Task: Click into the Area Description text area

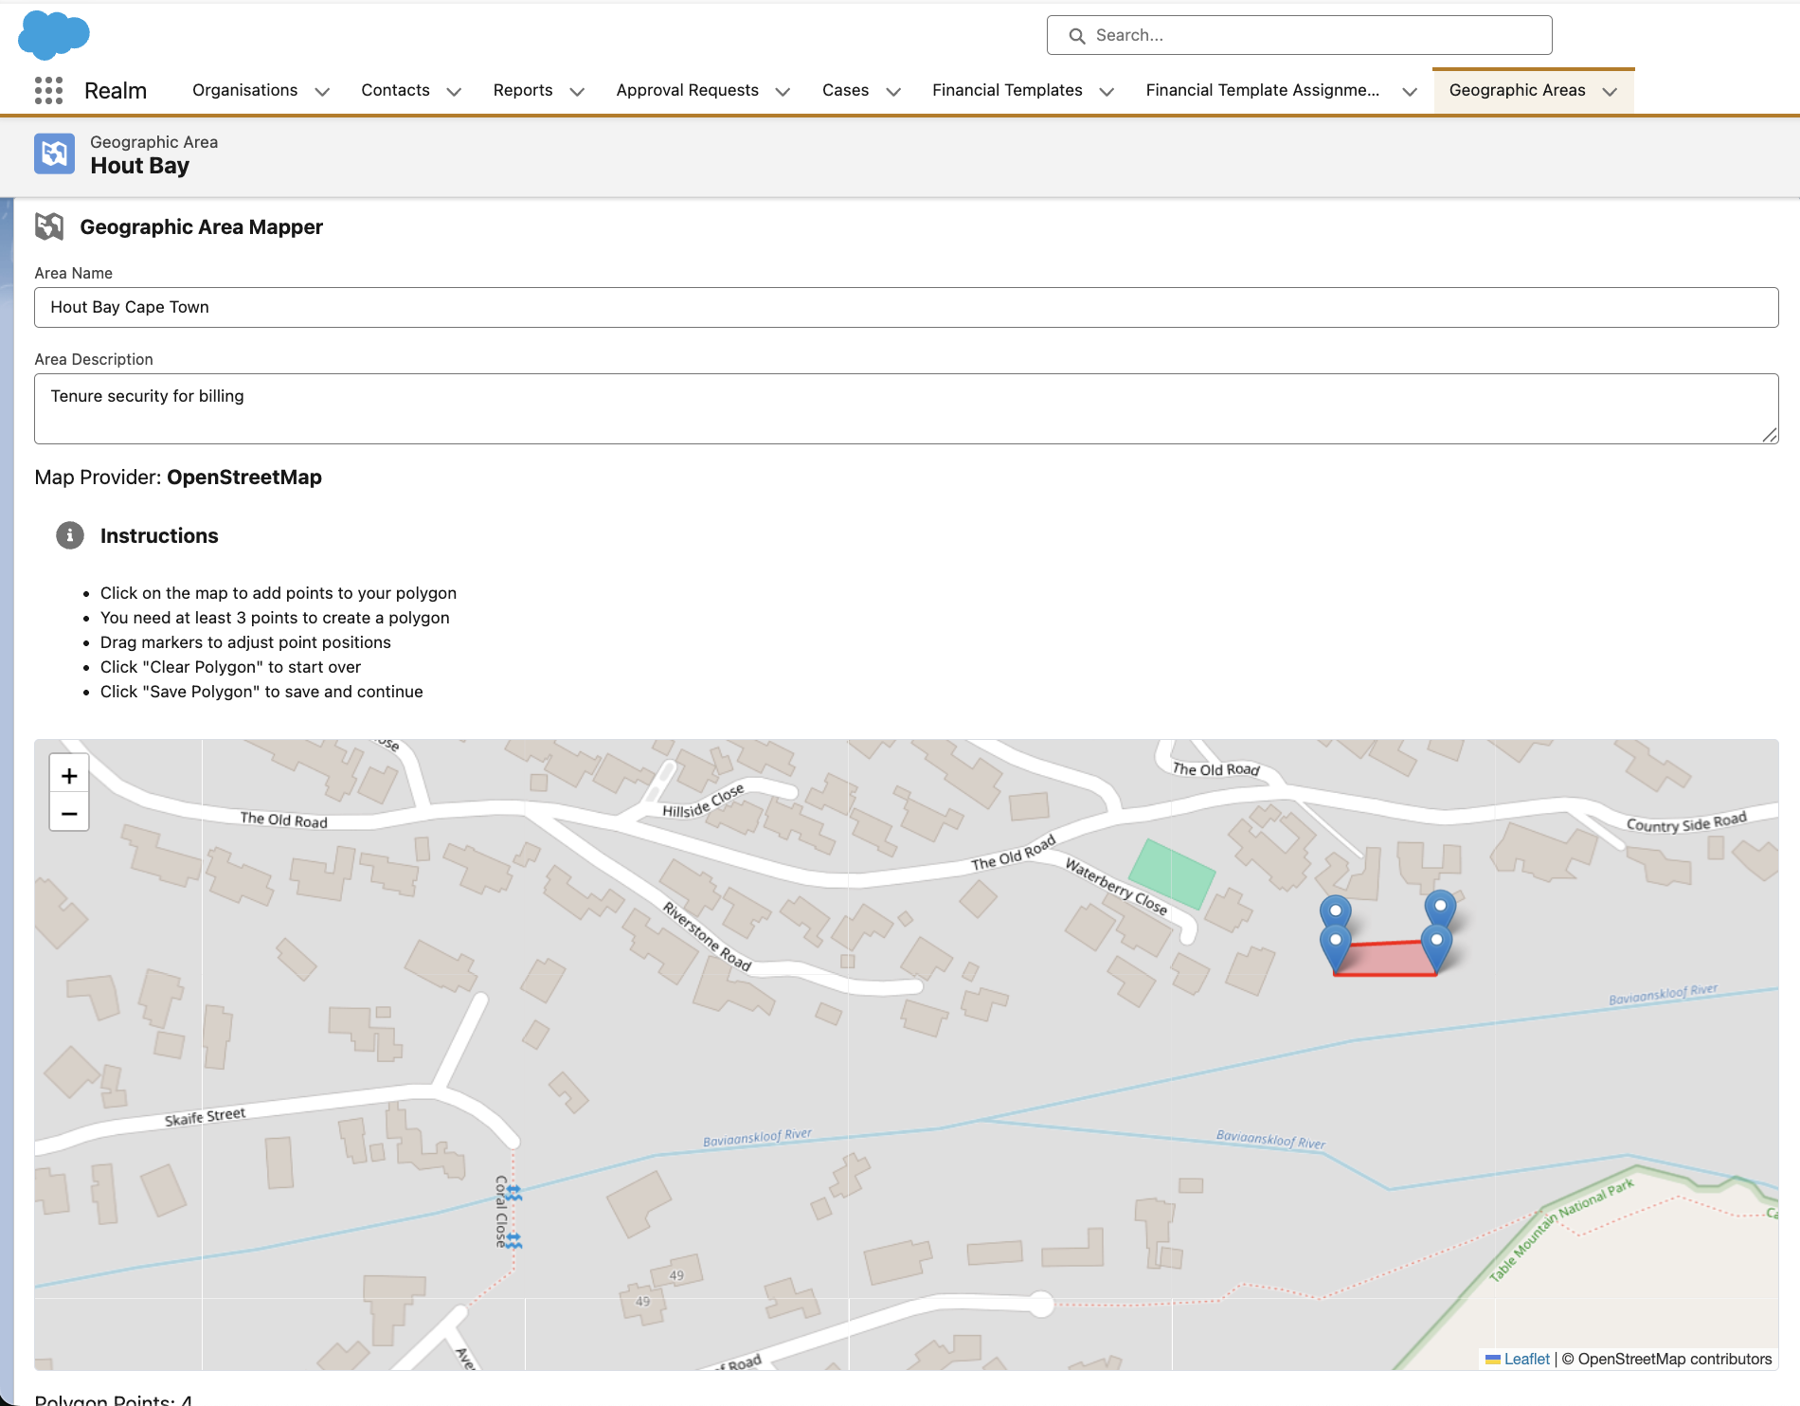Action: click(906, 408)
